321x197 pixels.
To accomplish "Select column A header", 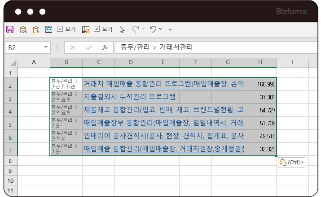I will pos(34,62).
